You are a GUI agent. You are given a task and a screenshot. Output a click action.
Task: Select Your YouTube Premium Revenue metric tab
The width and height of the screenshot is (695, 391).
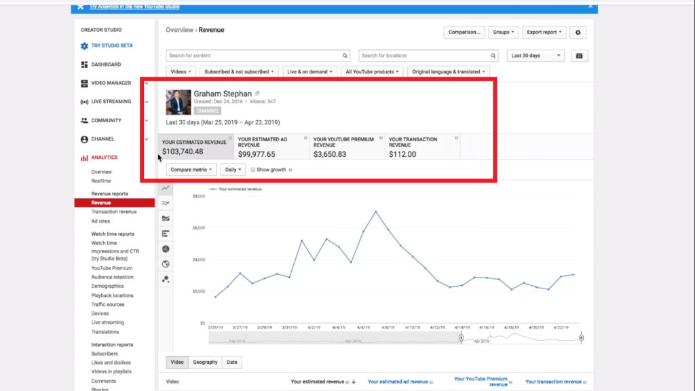coord(347,147)
